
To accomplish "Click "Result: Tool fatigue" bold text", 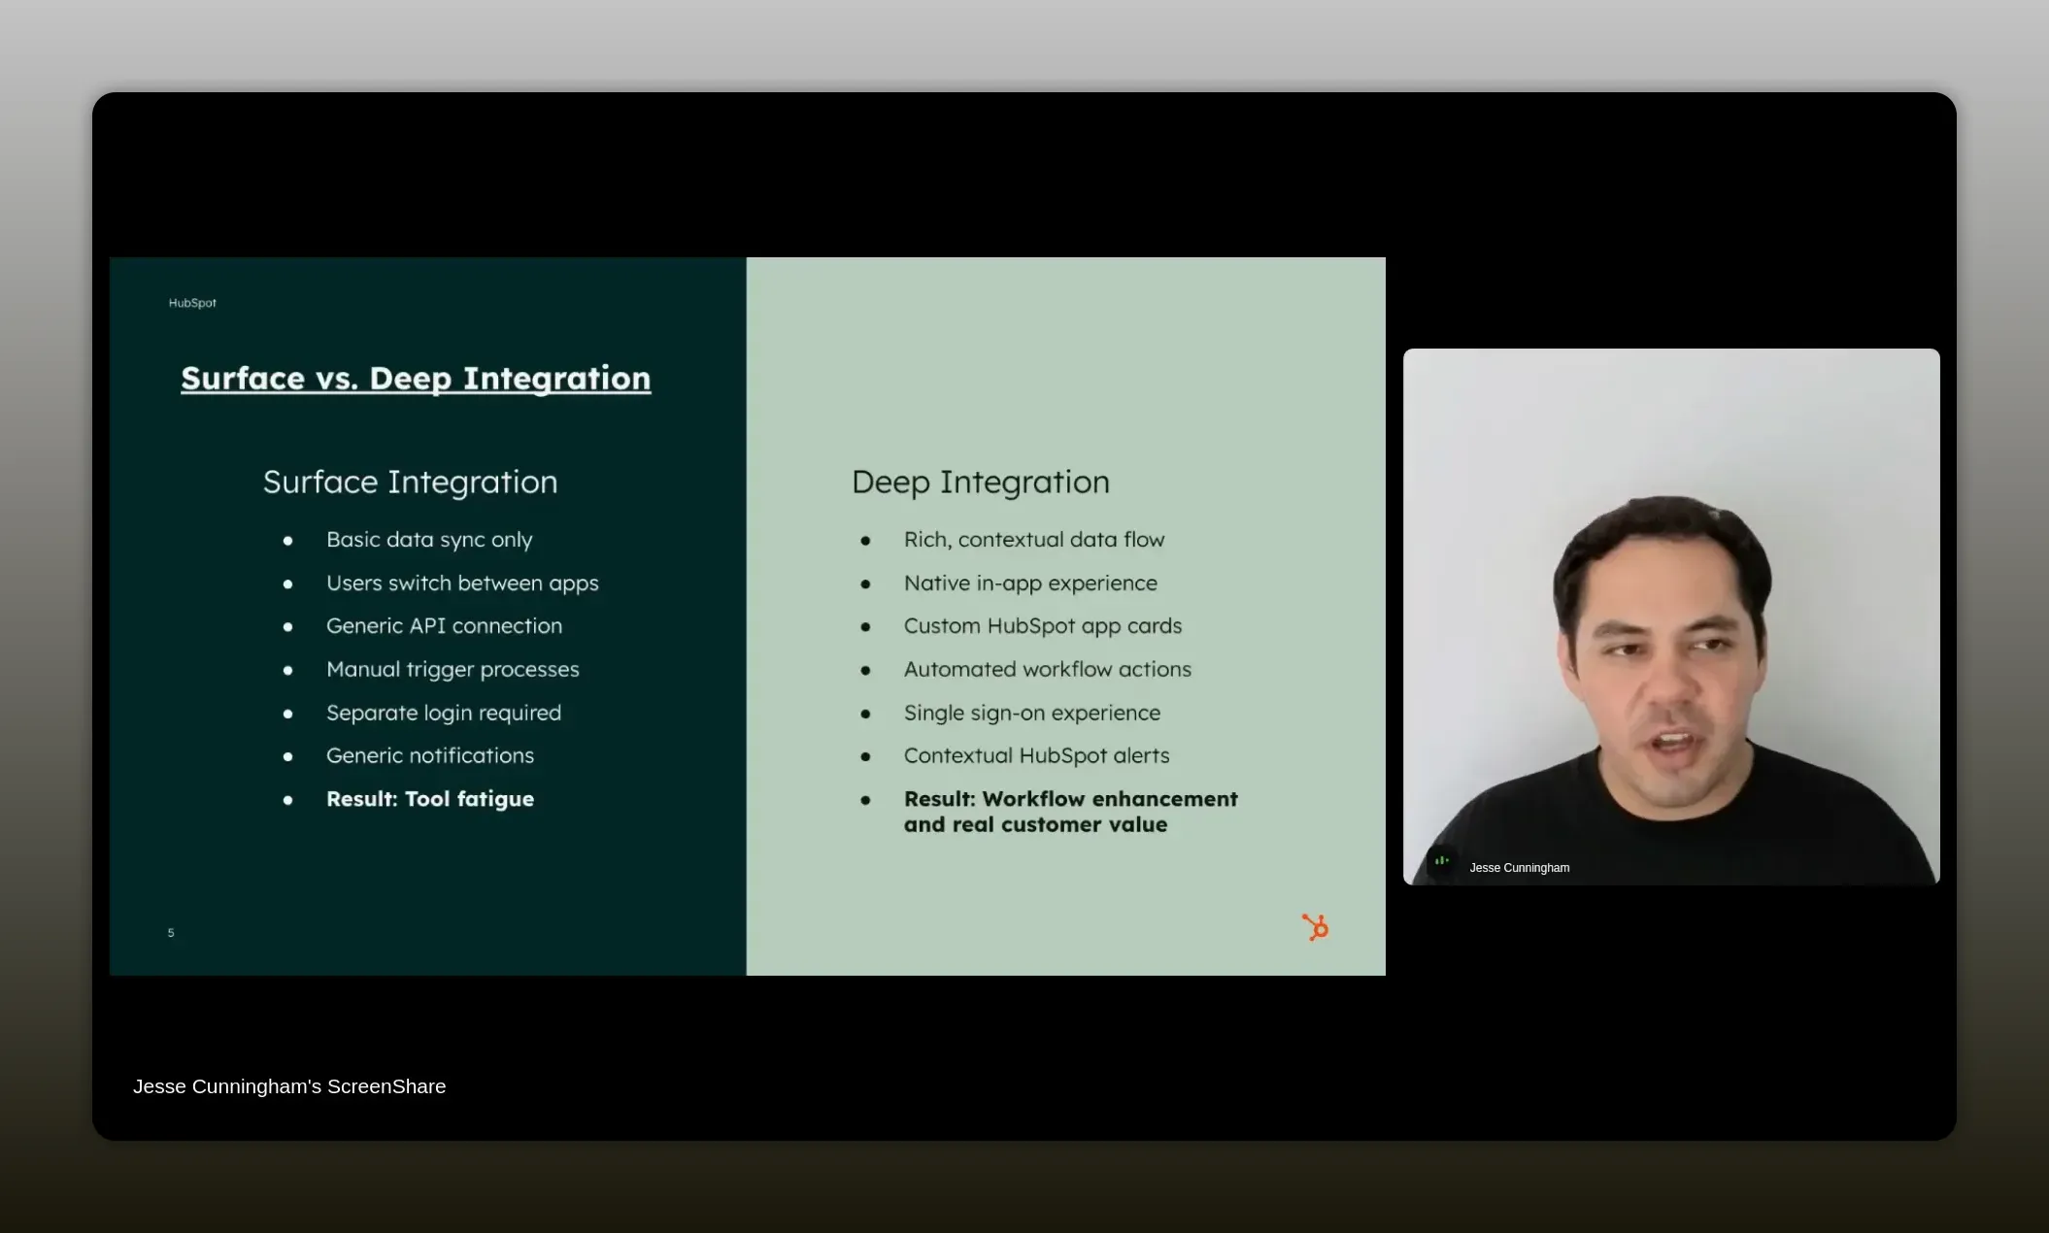I will [430, 799].
